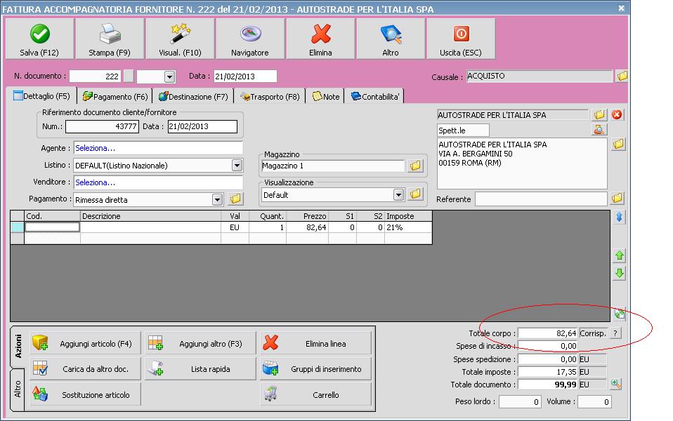Viewport: 673px width, 421px height.
Task: Expand the Listino dropdown
Action: coord(237,166)
